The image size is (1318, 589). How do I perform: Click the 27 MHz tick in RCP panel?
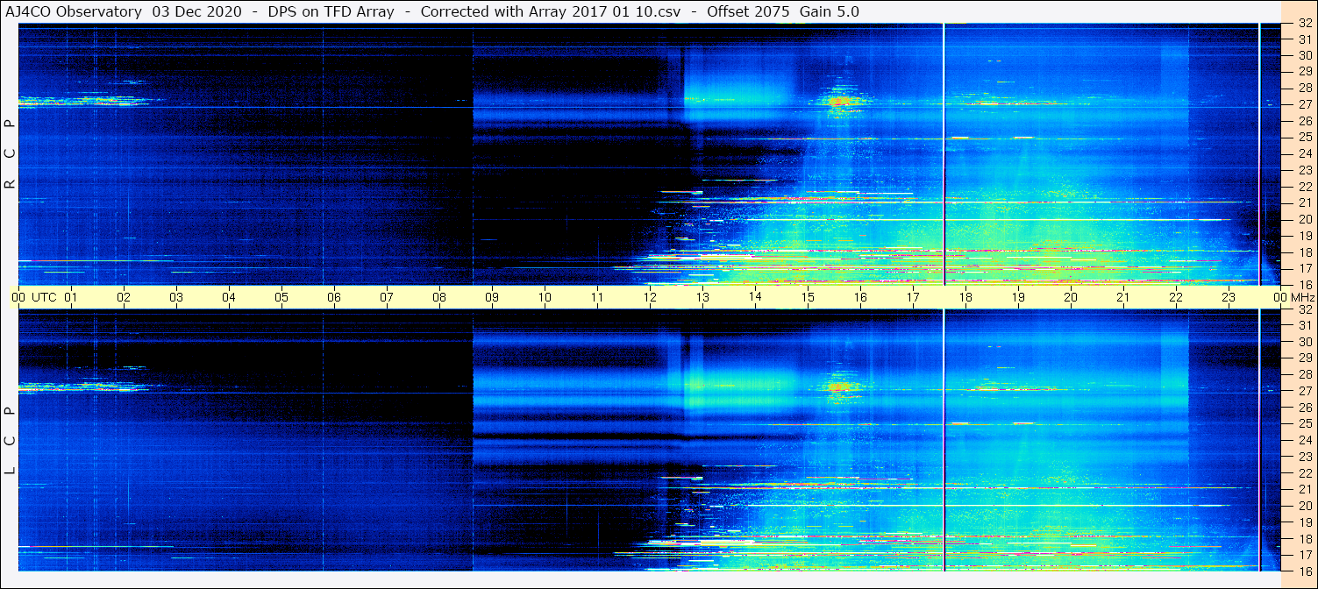click(x=1304, y=105)
